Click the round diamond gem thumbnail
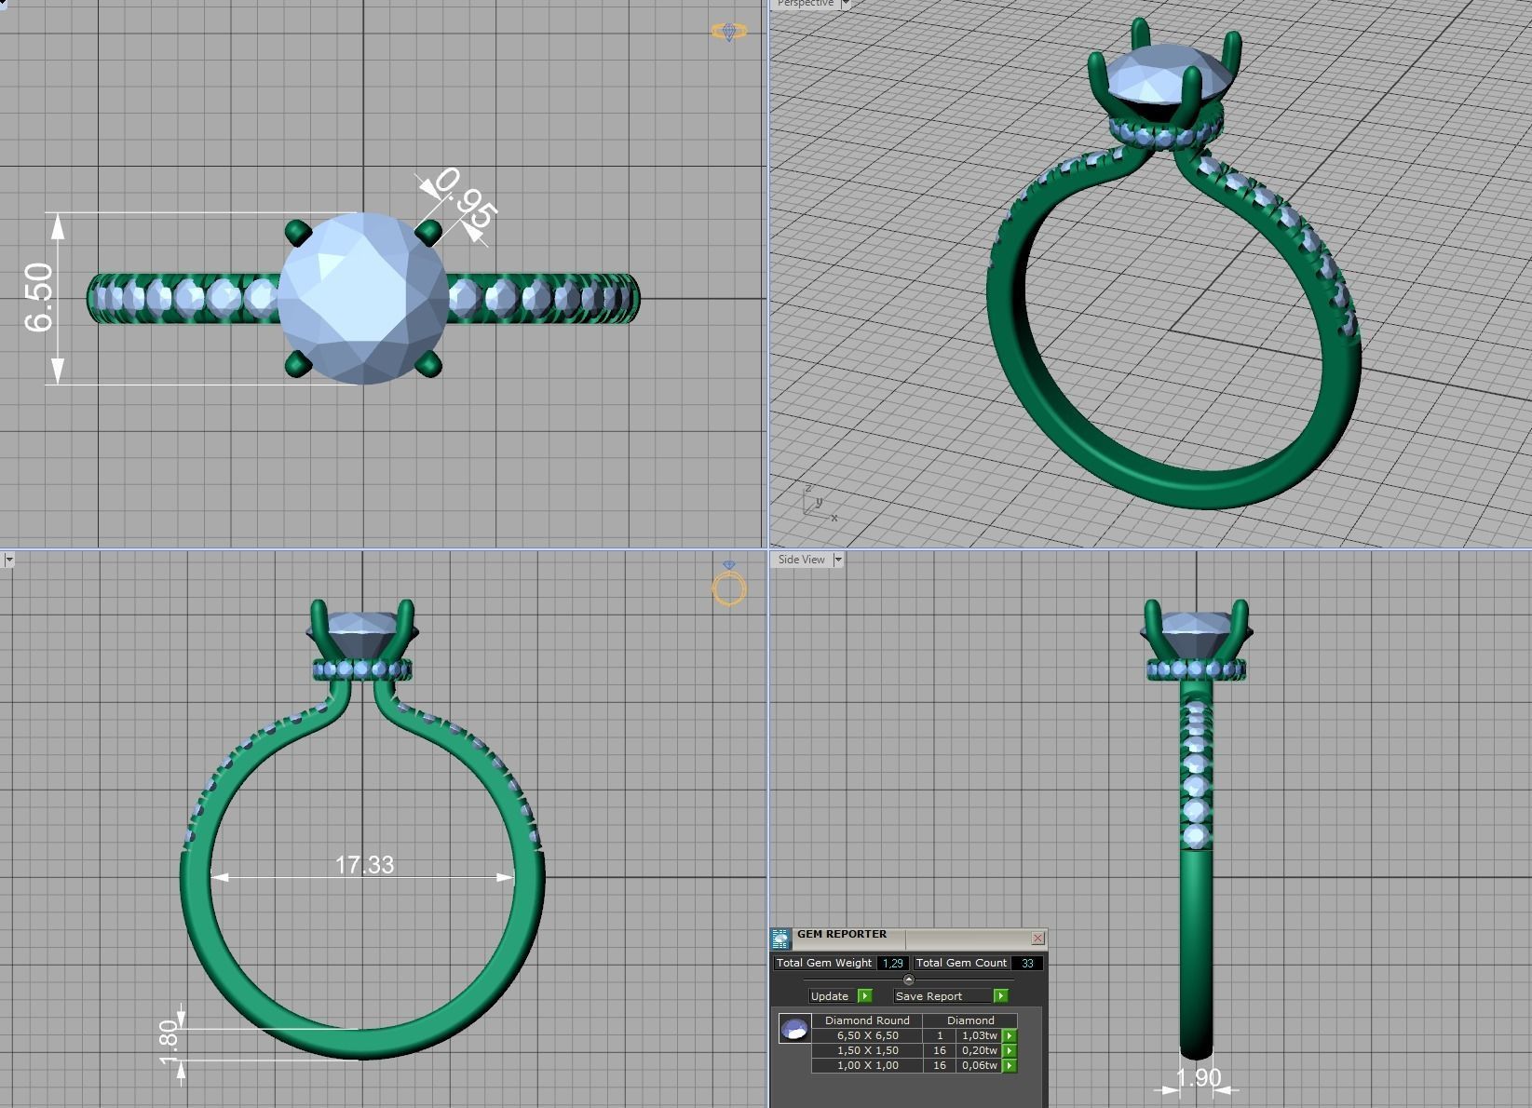The image size is (1532, 1108). pyautogui.click(x=794, y=1029)
